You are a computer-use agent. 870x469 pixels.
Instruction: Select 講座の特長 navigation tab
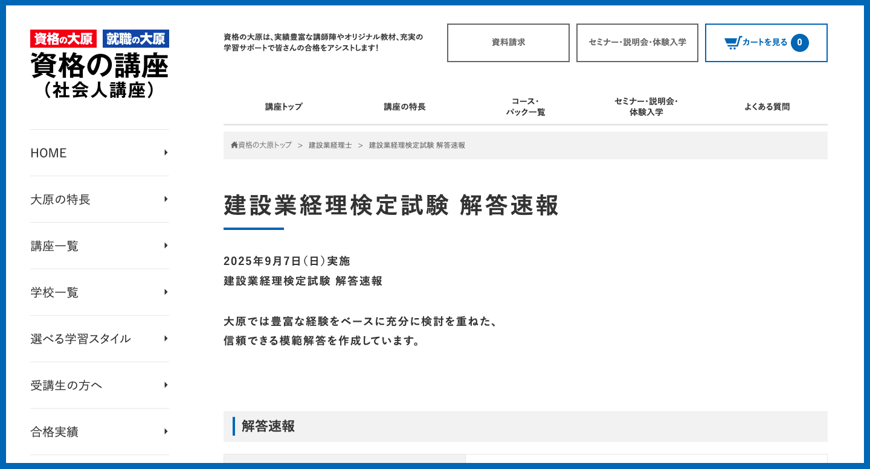pyautogui.click(x=404, y=107)
